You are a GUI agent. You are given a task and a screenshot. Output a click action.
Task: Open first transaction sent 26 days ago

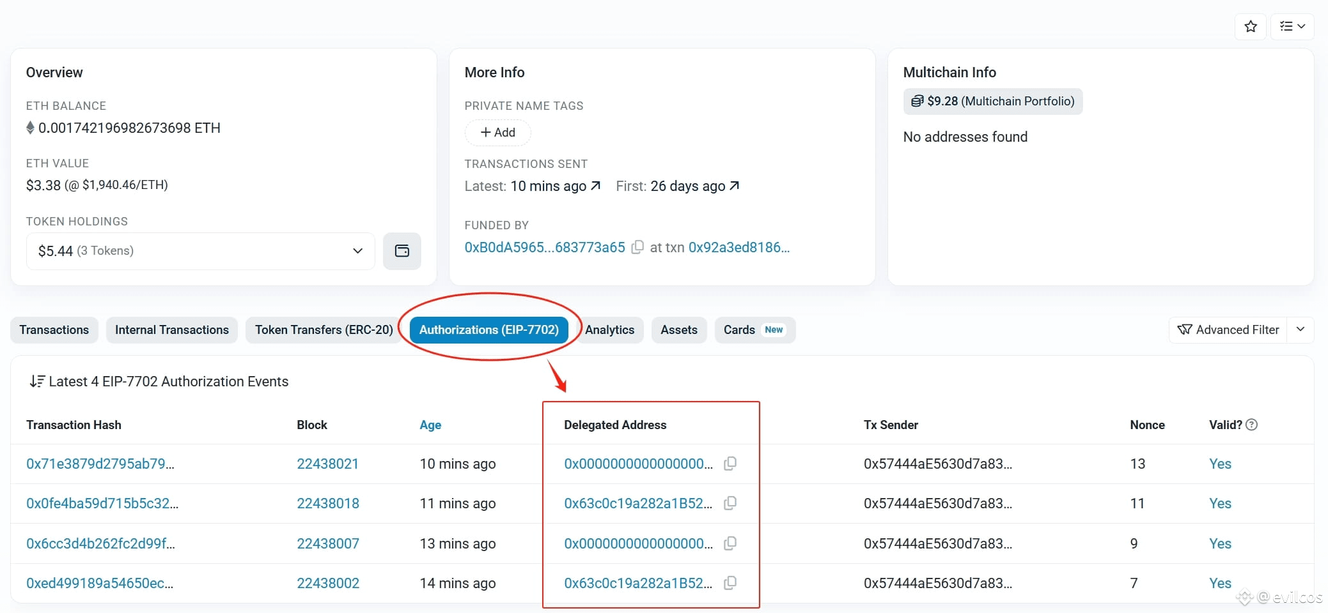click(695, 186)
